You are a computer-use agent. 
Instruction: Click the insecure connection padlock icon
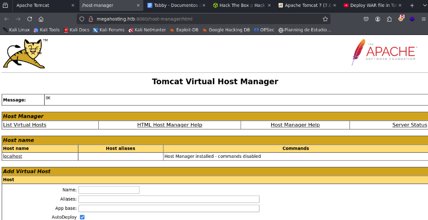point(91,19)
